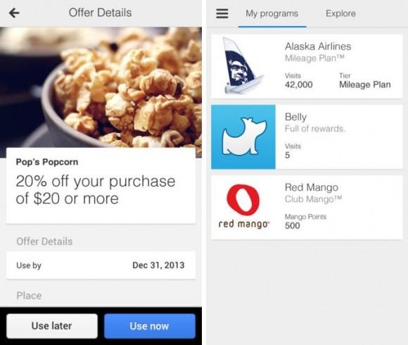The image size is (408, 345).
Task: Switch to the Explore tab
Action: coord(340,13)
